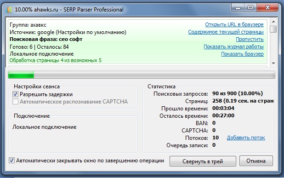
Task: Uncheck Автоматически закрывать окно по завершению операции
Action: (12, 161)
